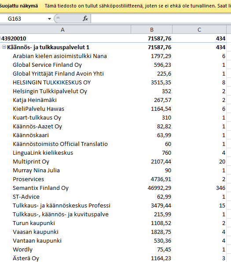Click value 46992,29 in column B
Image resolution: width=231 pixels, height=262 pixels.
point(159,188)
